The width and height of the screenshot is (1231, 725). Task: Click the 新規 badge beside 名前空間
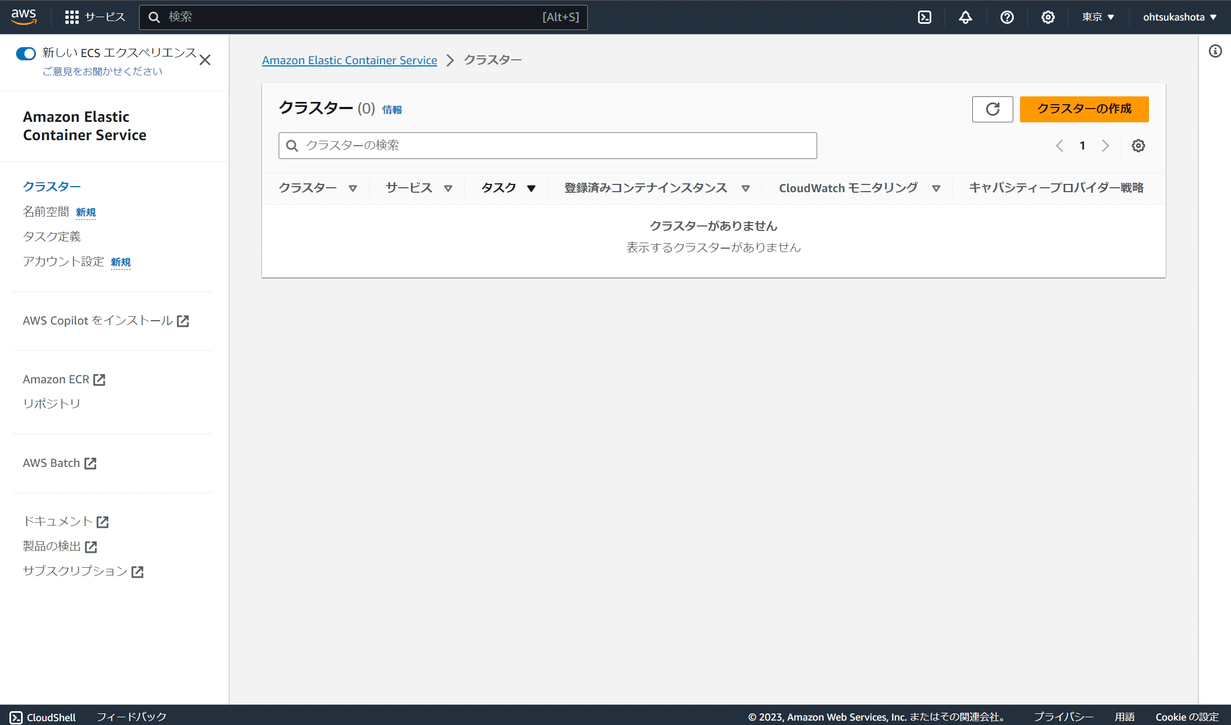pos(86,213)
